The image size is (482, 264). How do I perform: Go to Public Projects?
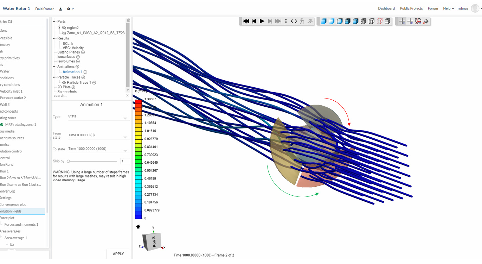click(x=411, y=8)
